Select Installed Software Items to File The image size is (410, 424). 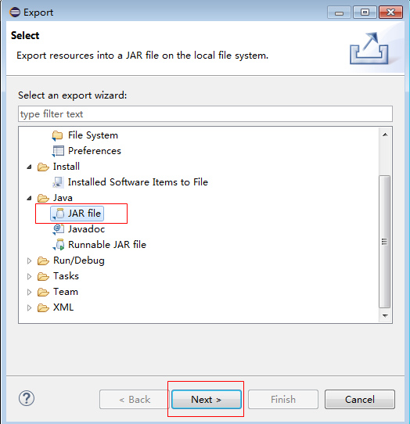click(x=138, y=182)
